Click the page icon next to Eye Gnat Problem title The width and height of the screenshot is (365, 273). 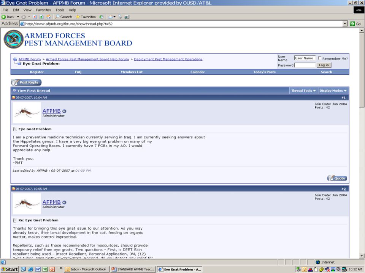pyautogui.click(x=15, y=129)
